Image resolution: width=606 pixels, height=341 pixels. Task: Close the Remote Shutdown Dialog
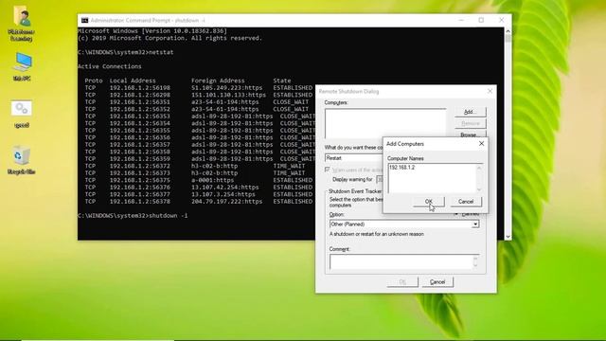[x=490, y=91]
